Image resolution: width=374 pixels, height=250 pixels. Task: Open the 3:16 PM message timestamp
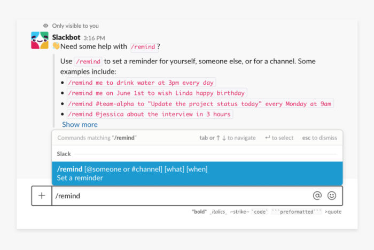click(x=94, y=38)
